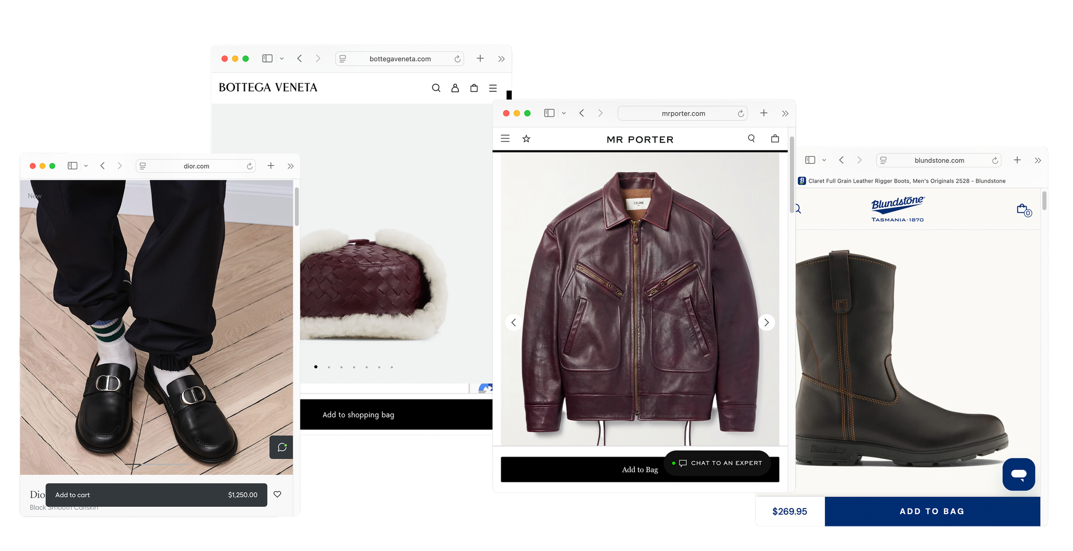Show previous jacket image with left arrow
The height and width of the screenshot is (551, 1073).
coord(514,322)
